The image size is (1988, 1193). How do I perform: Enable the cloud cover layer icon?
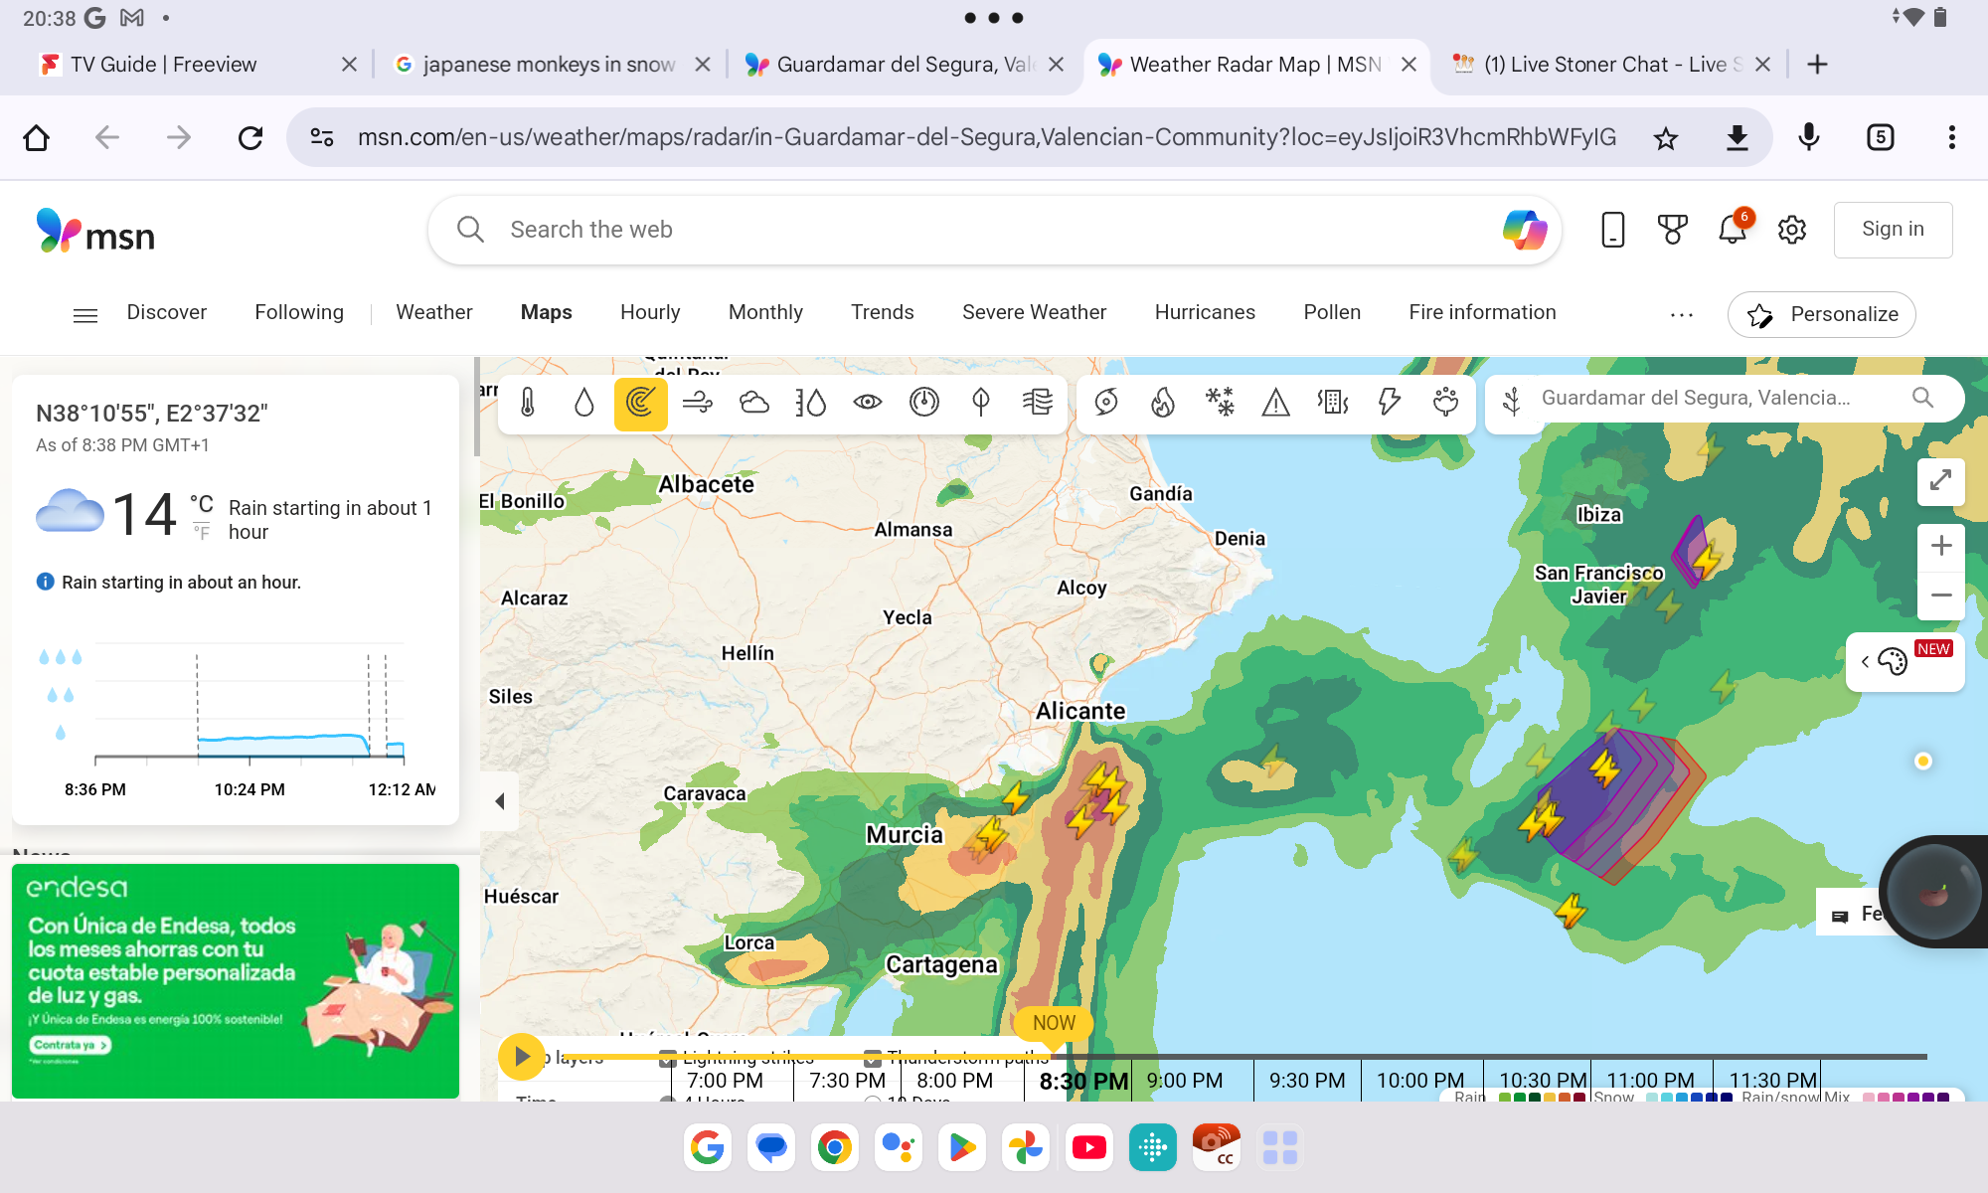(x=752, y=402)
